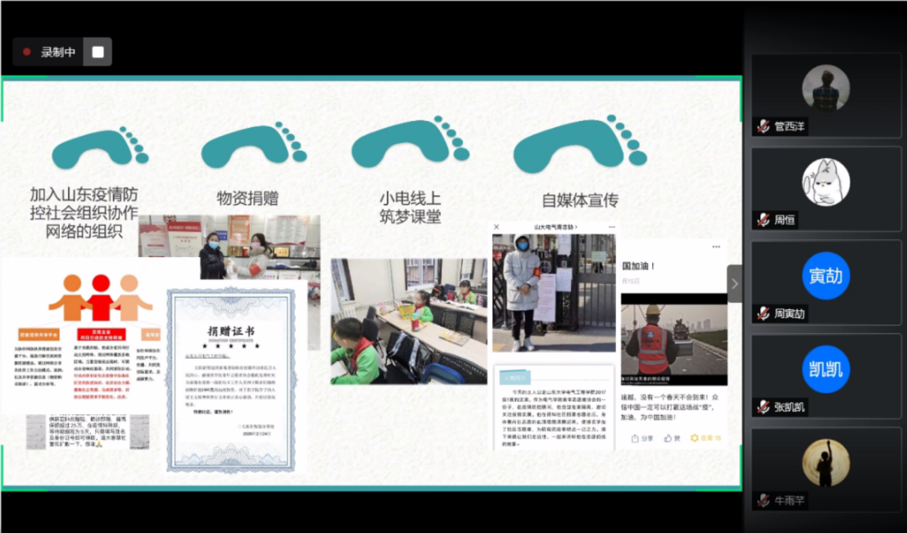The image size is (907, 533).
Task: Collapse the participant video sidebar arrow
Action: click(734, 283)
